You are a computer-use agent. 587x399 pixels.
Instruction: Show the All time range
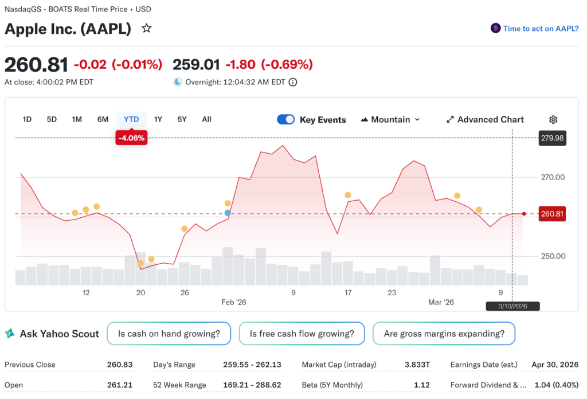[x=206, y=119]
